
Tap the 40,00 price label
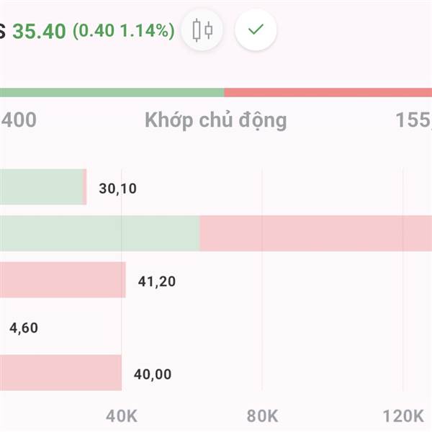153,374
